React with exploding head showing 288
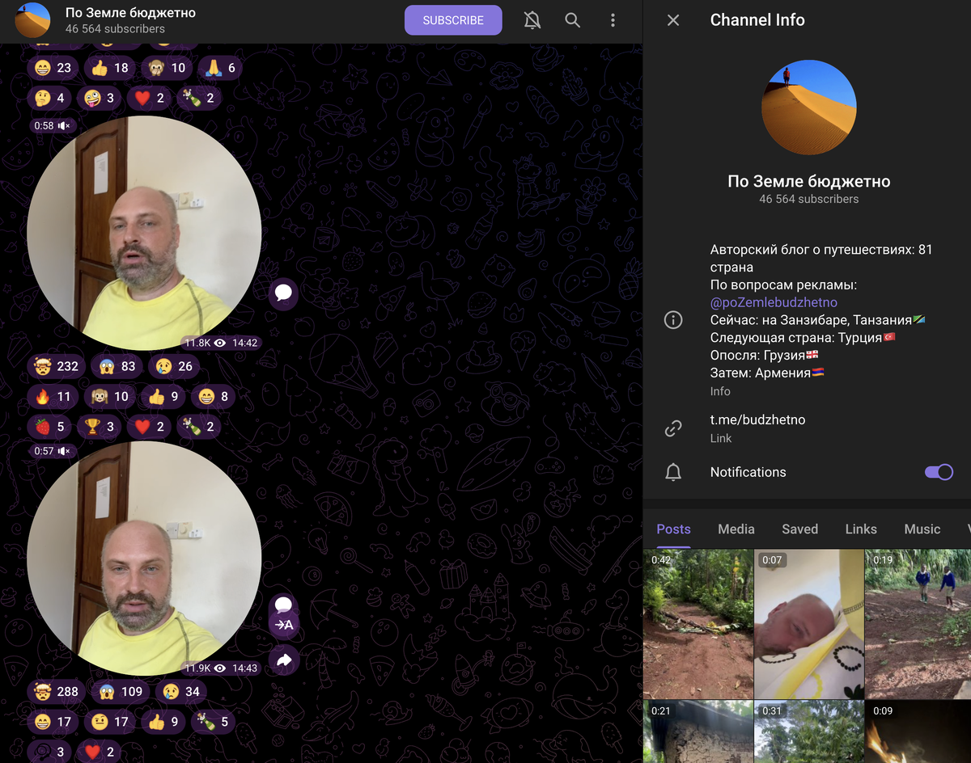Image resolution: width=971 pixels, height=763 pixels. point(56,691)
